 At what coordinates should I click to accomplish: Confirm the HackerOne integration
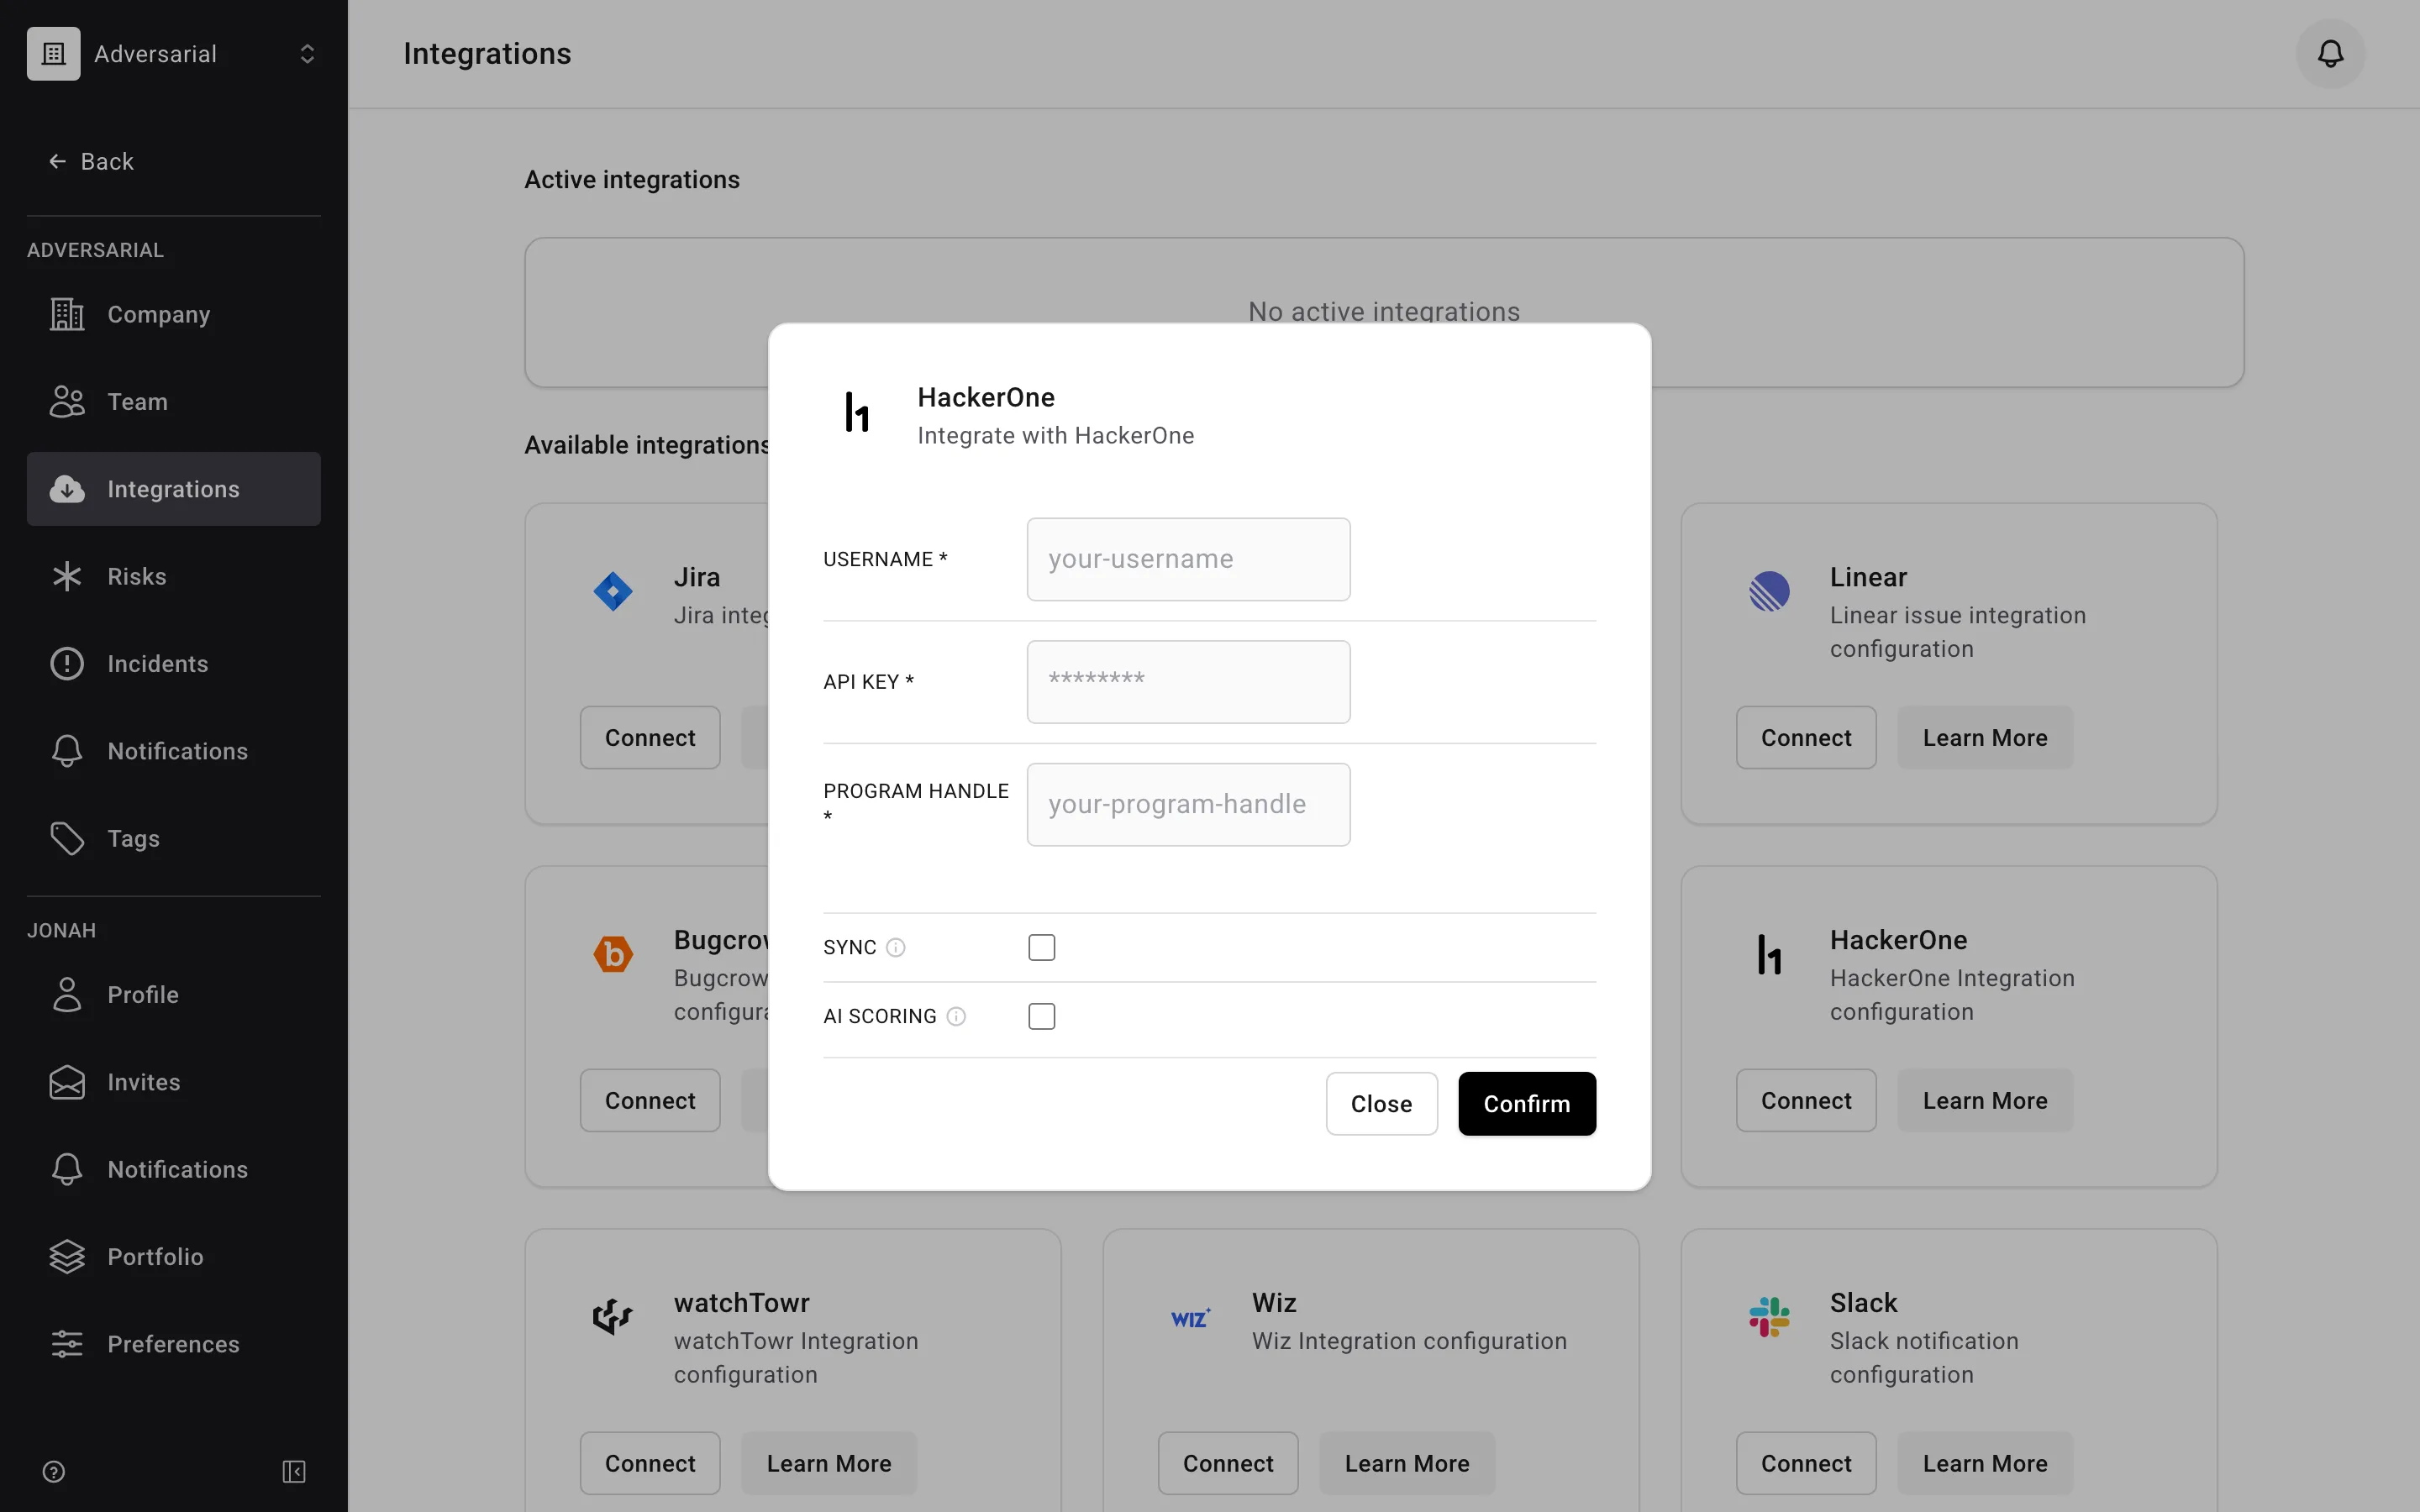point(1526,1104)
